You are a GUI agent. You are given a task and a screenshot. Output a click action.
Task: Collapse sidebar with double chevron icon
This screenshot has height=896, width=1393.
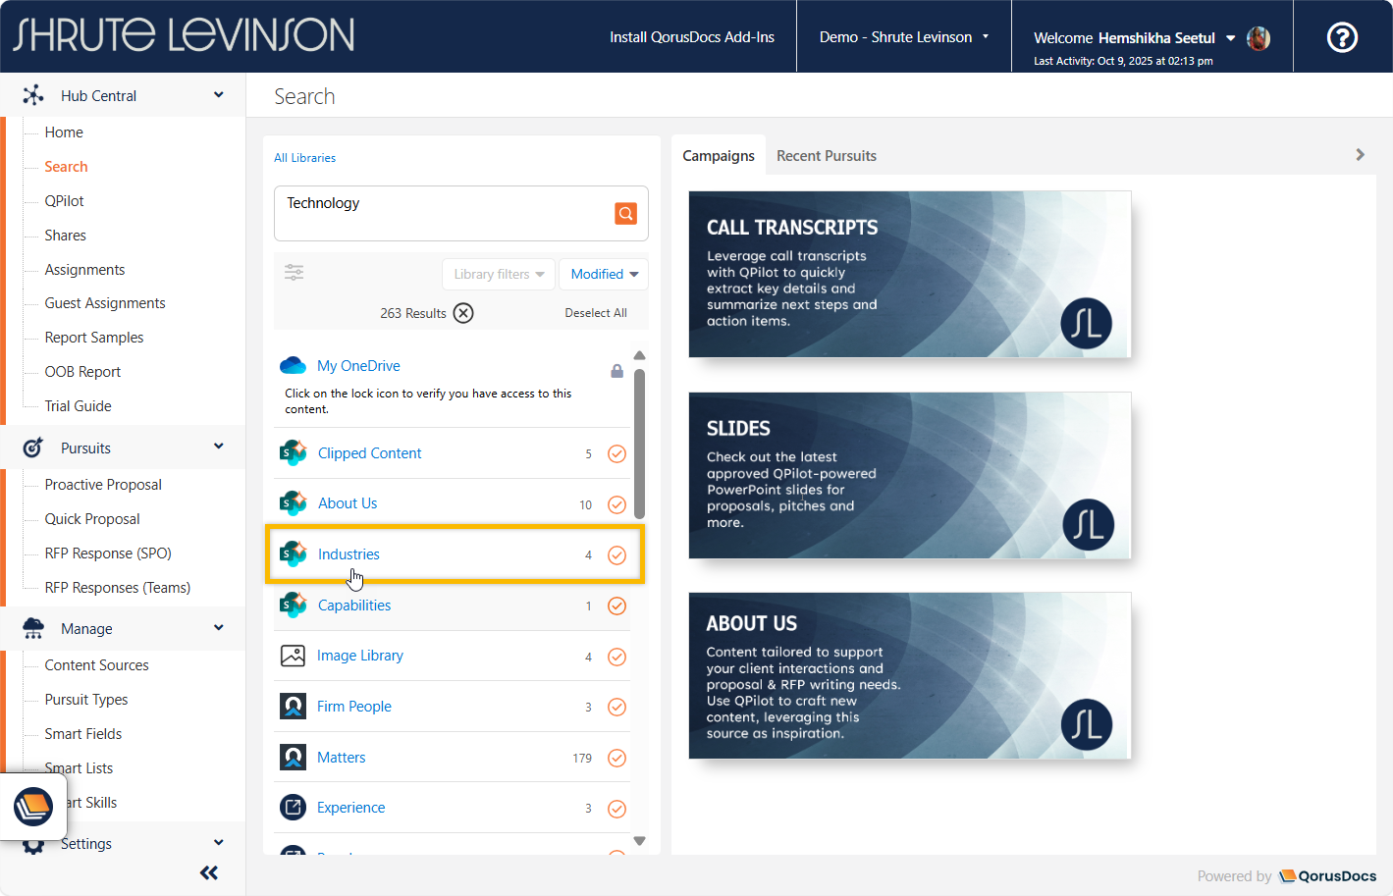pos(208,872)
